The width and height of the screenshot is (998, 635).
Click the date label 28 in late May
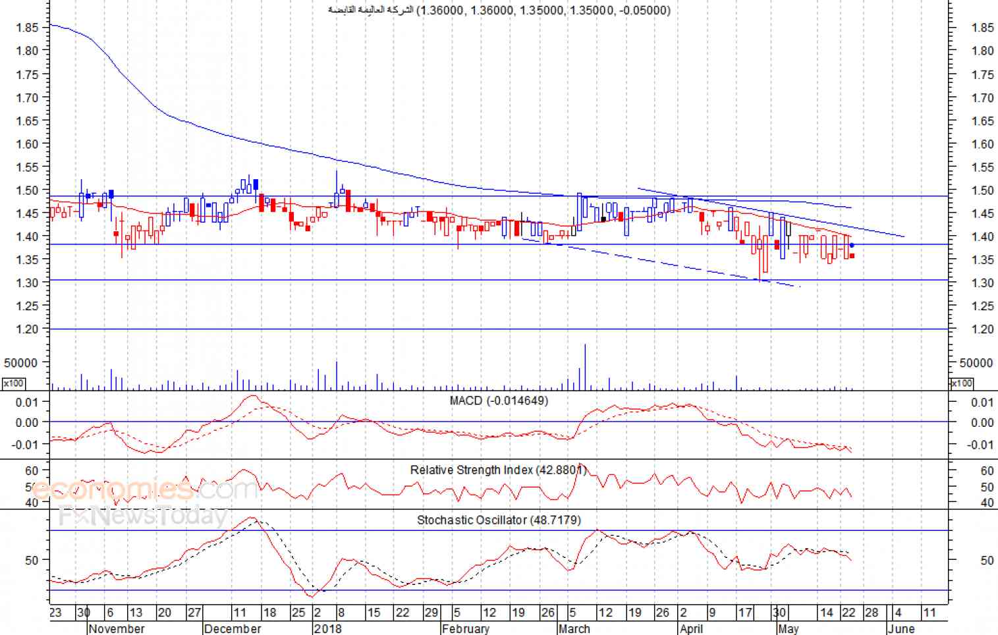(872, 613)
